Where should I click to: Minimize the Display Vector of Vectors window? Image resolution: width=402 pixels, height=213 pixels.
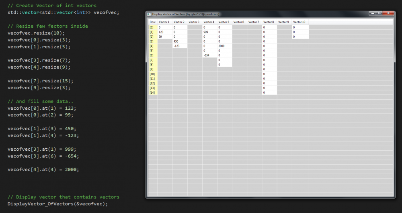point(372,13)
